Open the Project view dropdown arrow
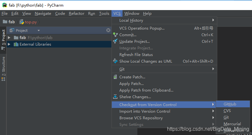The image size is (252, 135). pos(39,30)
